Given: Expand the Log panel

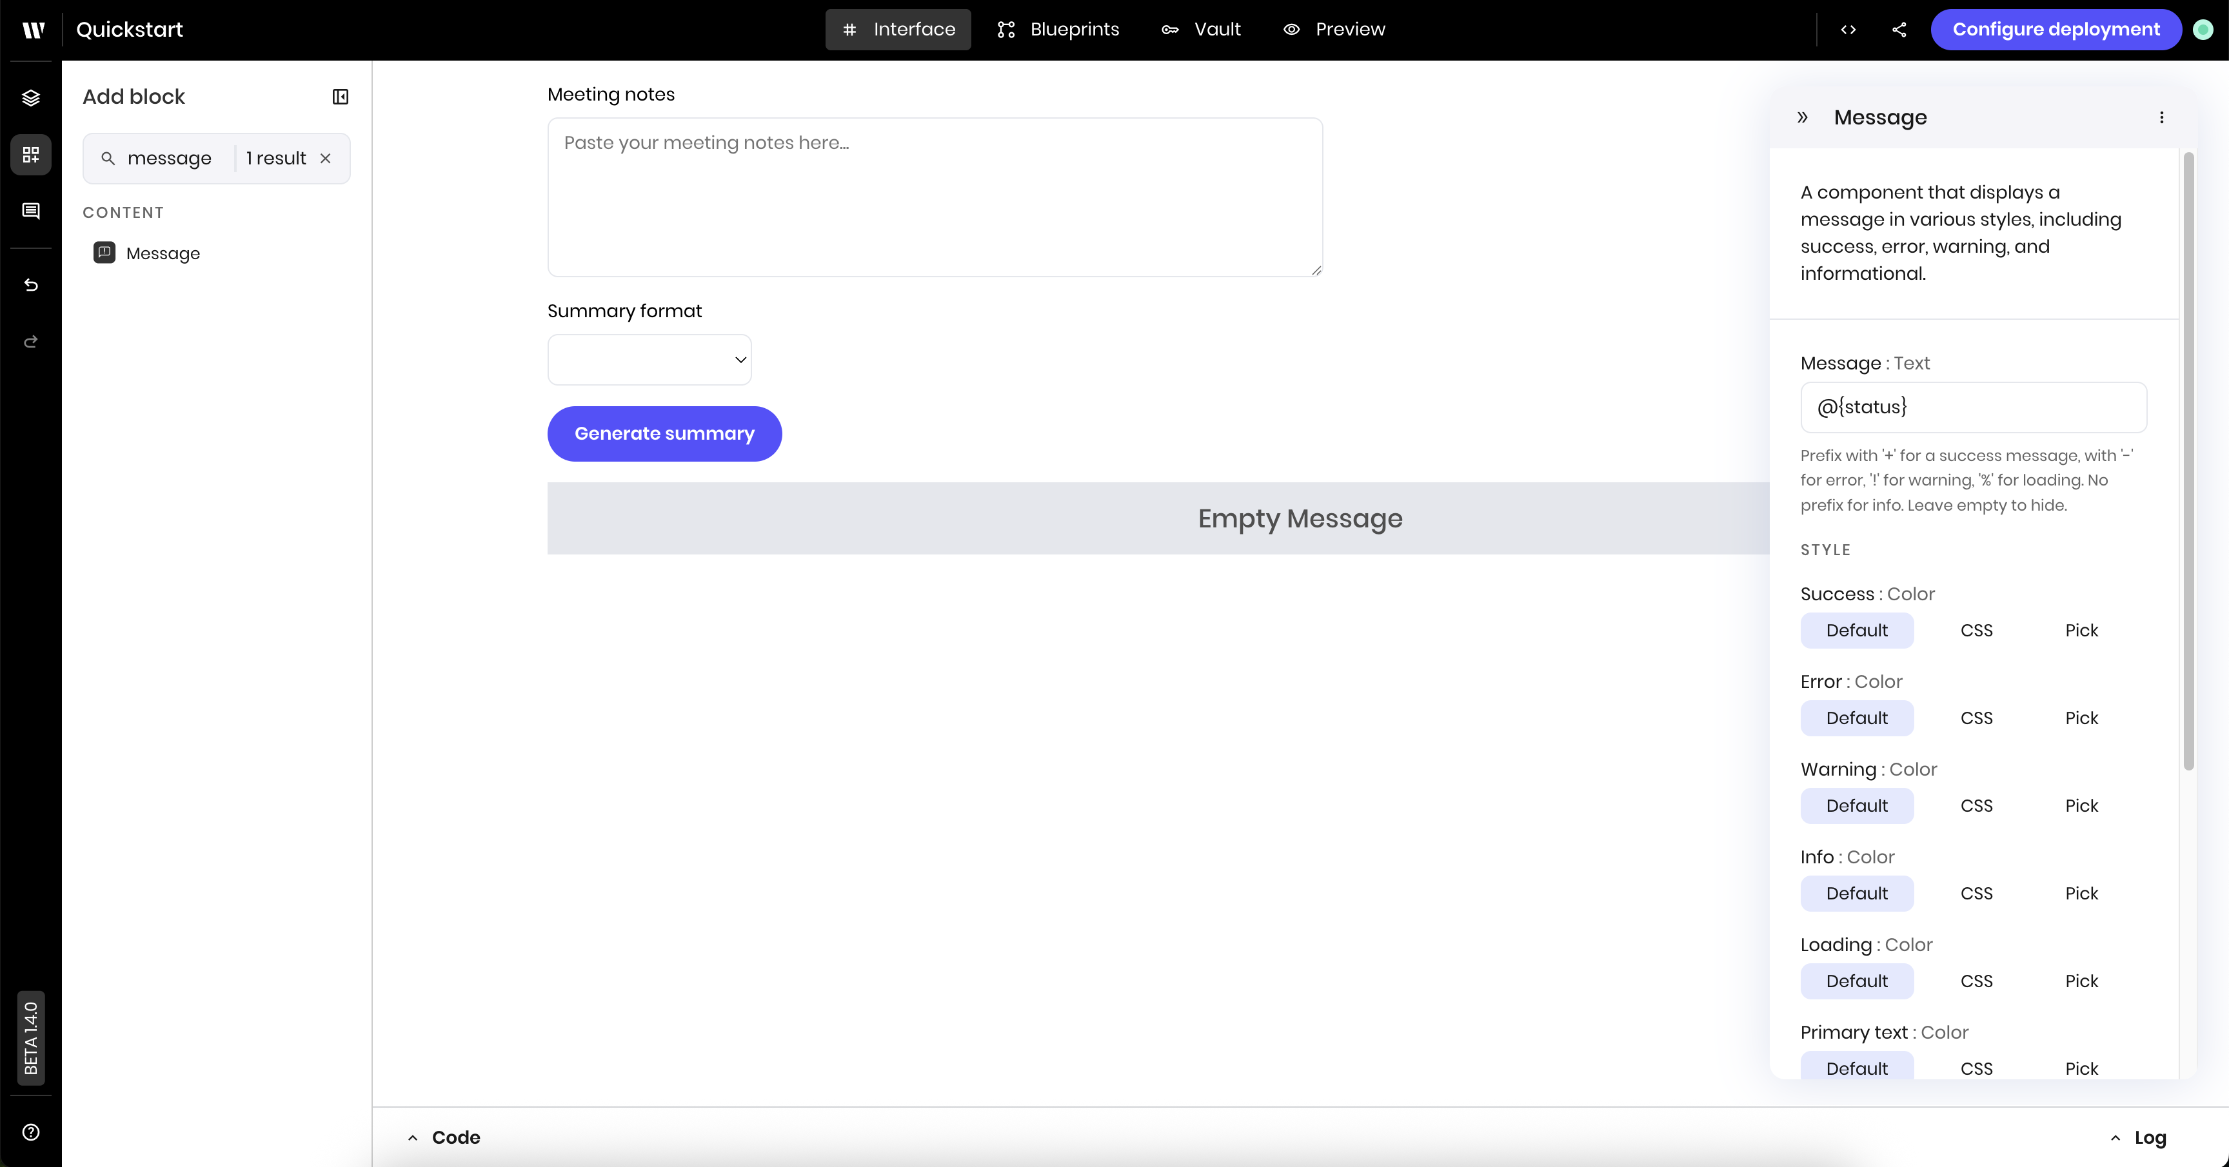Looking at the screenshot, I should (2138, 1137).
